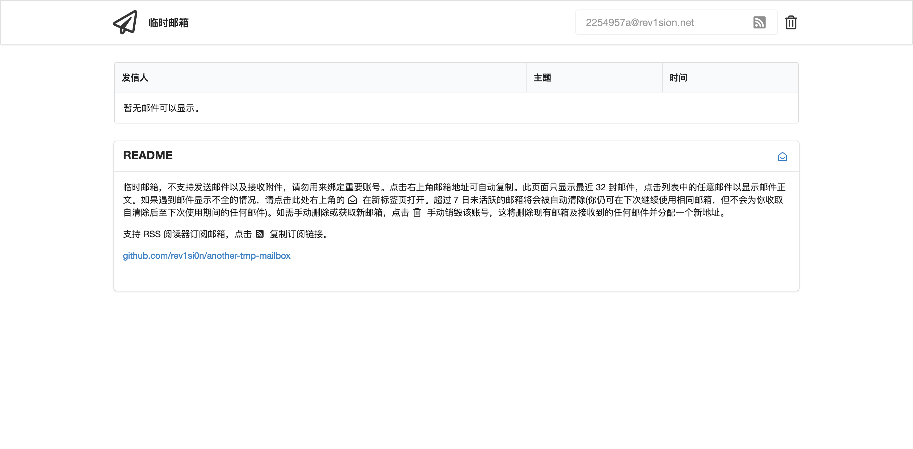
Task: Click the paper plane logo icon
Action: [x=125, y=22]
